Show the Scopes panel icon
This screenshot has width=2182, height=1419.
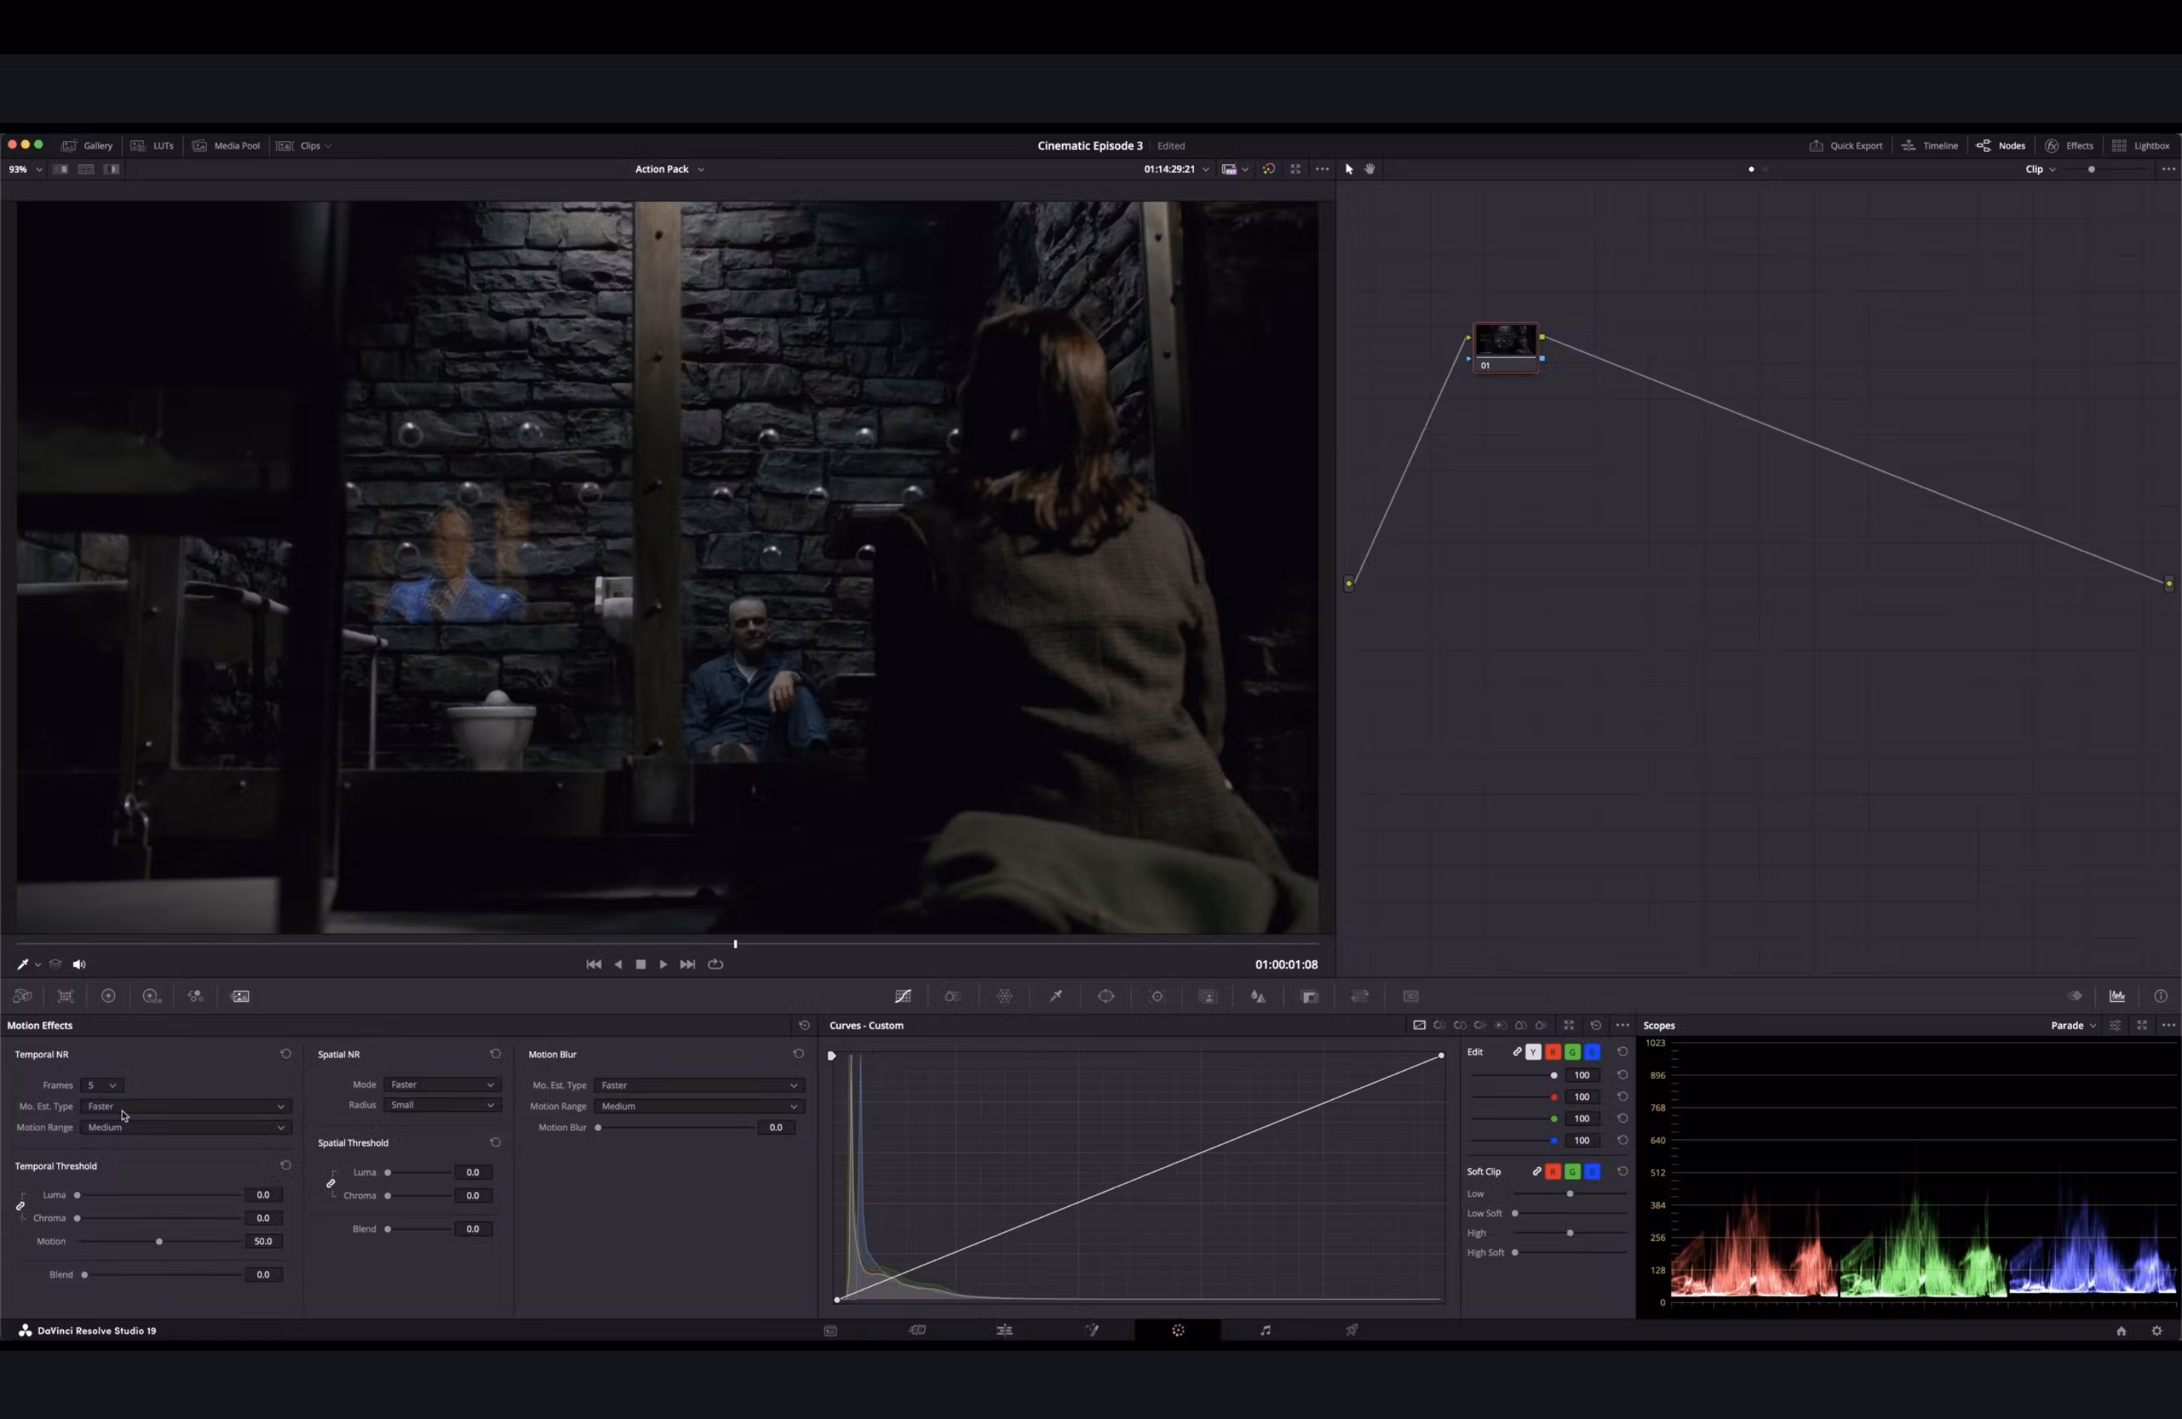click(2117, 997)
